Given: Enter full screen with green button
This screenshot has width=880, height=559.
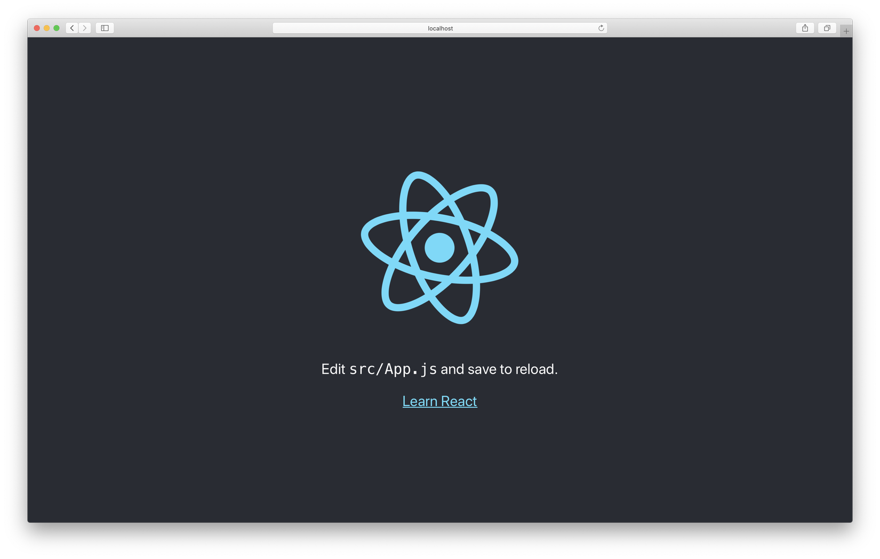Looking at the screenshot, I should [x=57, y=28].
